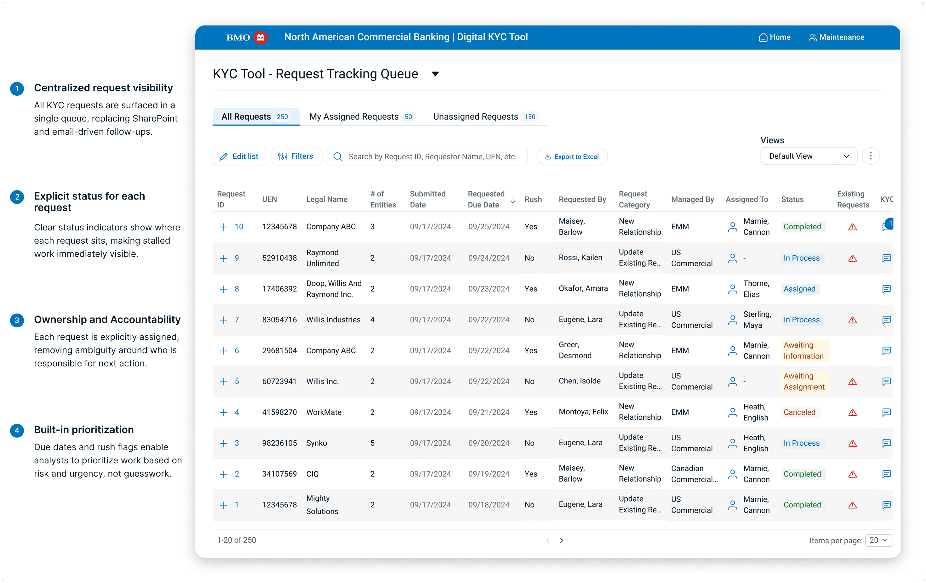Image resolution: width=926 pixels, height=583 pixels.
Task: Click the assignee person icon beside Thorne, Elias
Action: click(x=732, y=289)
